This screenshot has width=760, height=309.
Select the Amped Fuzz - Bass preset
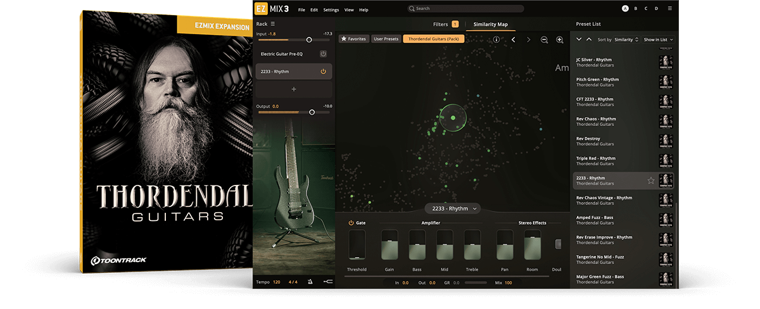(624, 220)
